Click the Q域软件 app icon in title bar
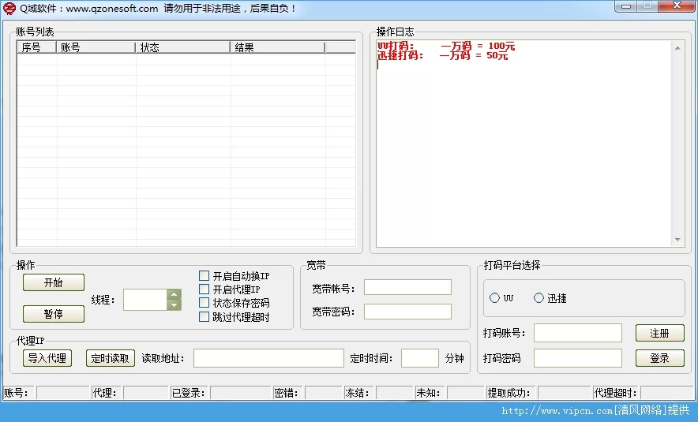This screenshot has height=422, width=698. pyautogui.click(x=9, y=9)
